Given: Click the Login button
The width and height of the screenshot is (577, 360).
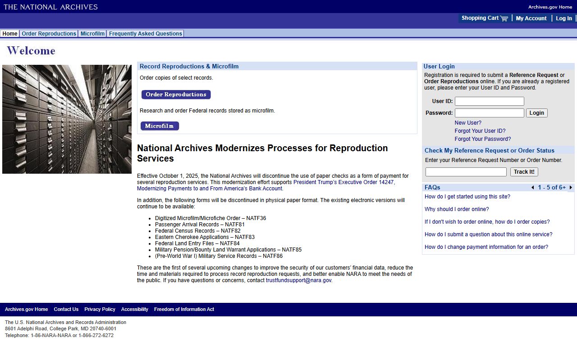Looking at the screenshot, I should [536, 113].
